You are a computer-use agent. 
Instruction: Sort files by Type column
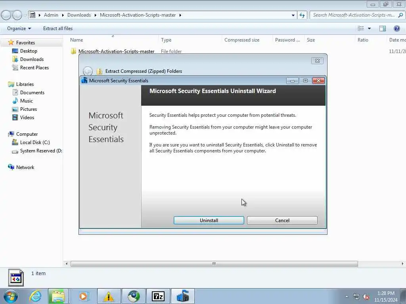click(166, 40)
